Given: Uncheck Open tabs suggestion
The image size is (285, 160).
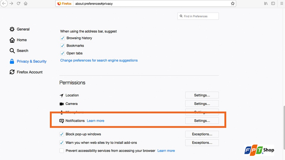Looking at the screenshot, I should (x=63, y=53).
